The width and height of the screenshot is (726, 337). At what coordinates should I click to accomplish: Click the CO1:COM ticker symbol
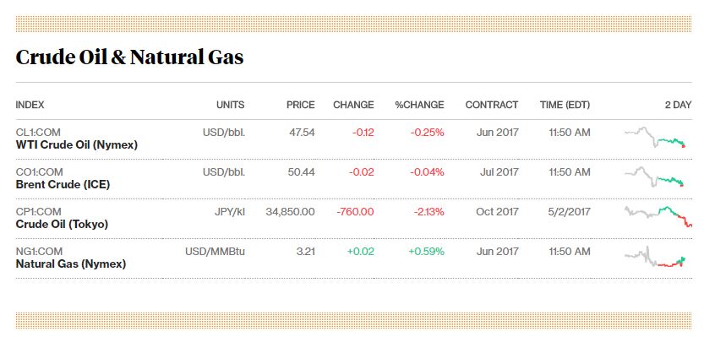tap(39, 172)
